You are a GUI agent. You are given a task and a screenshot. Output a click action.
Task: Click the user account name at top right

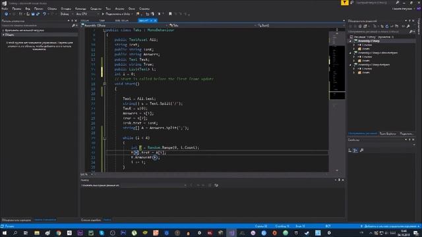(x=402, y=9)
